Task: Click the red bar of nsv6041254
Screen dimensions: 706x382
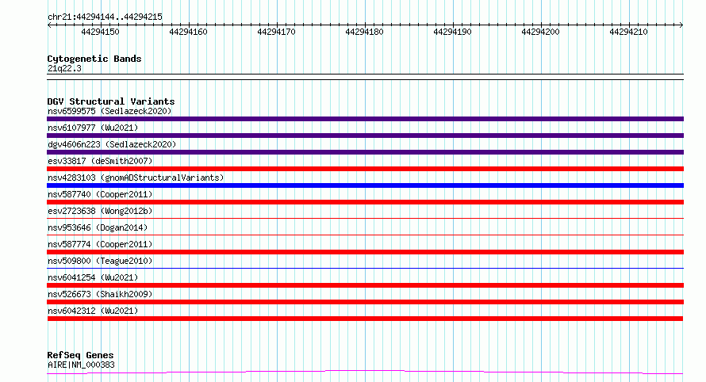Action: 365,285
